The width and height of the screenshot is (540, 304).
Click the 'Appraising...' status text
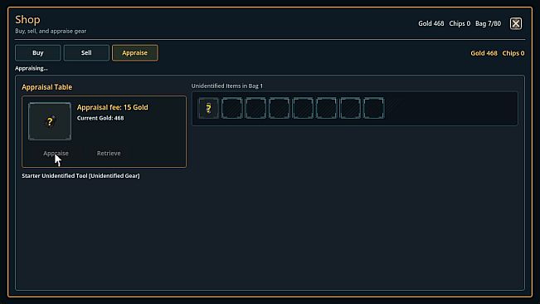click(x=32, y=68)
